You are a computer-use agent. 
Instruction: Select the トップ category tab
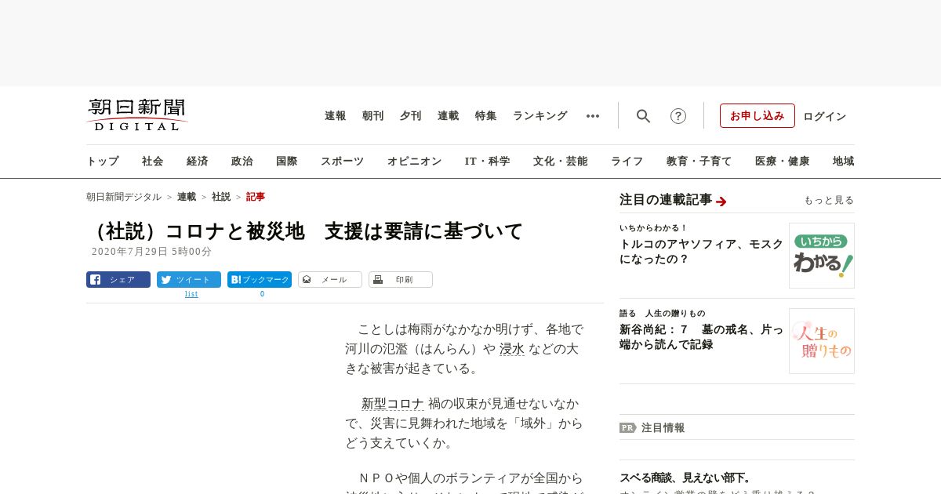click(103, 162)
